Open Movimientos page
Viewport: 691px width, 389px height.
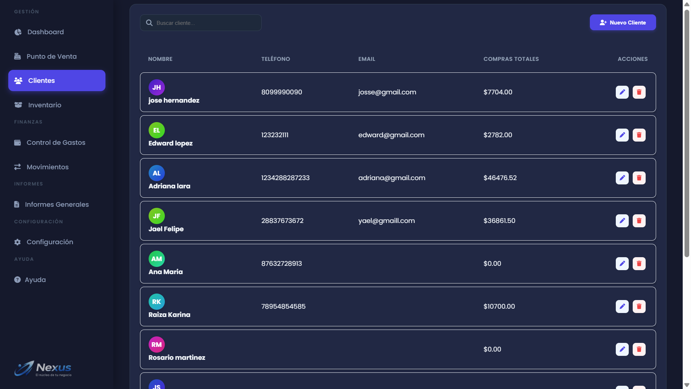(x=48, y=167)
